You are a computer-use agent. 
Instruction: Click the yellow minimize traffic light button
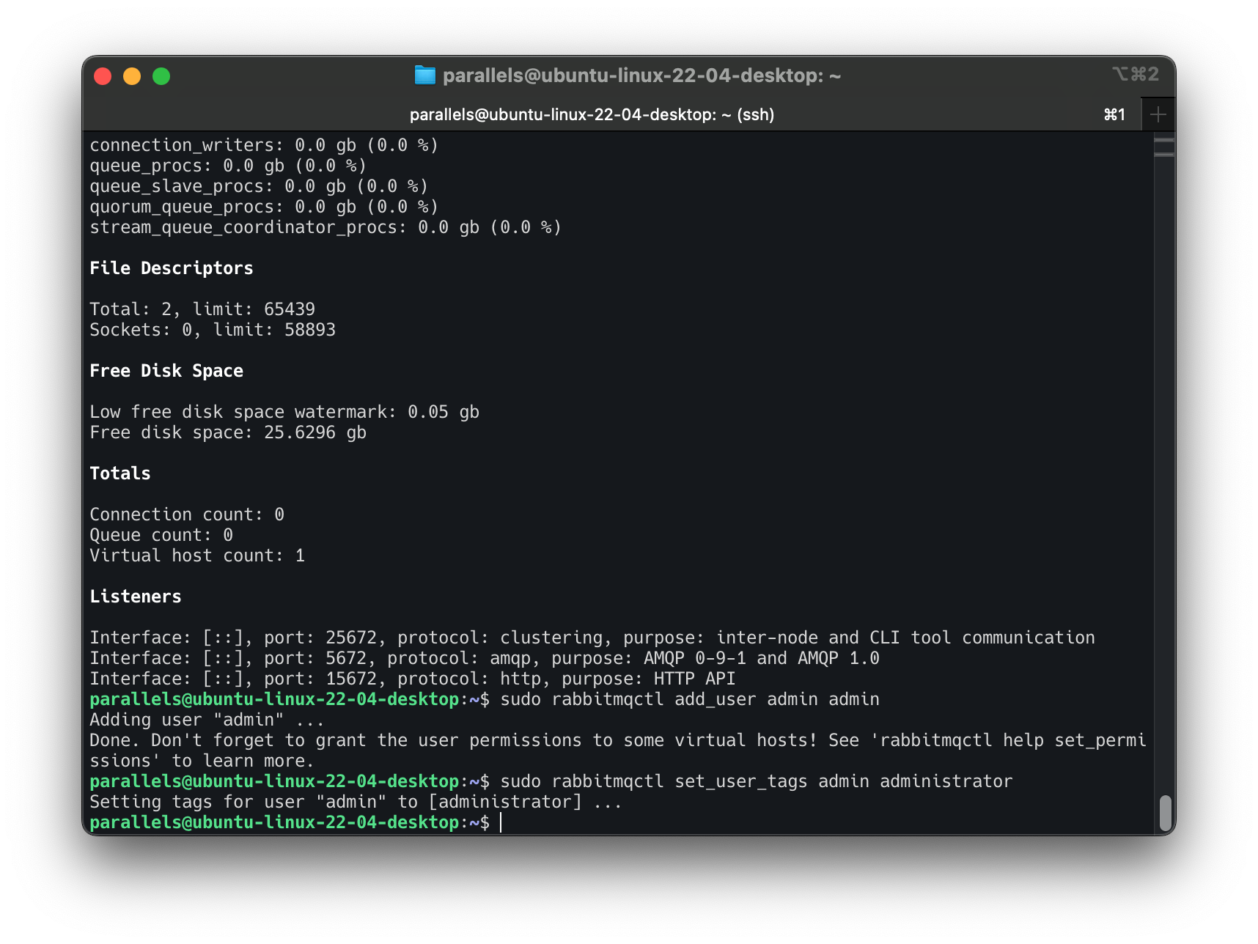point(132,75)
